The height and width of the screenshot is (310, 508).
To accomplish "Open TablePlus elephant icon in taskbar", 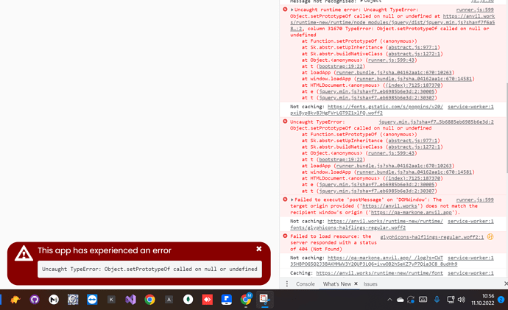I will pos(15,300).
